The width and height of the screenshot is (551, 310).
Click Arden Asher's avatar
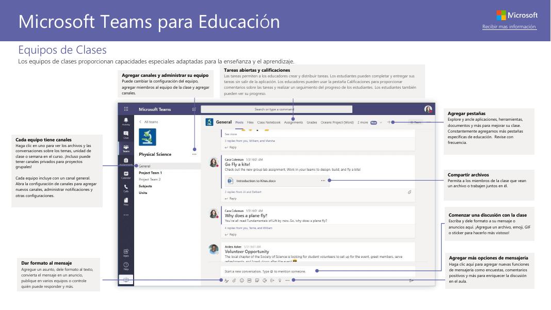tap(213, 250)
